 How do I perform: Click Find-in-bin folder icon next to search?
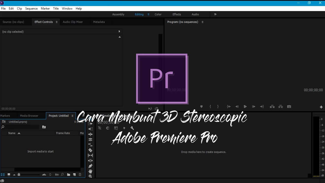pyautogui.click(x=44, y=127)
